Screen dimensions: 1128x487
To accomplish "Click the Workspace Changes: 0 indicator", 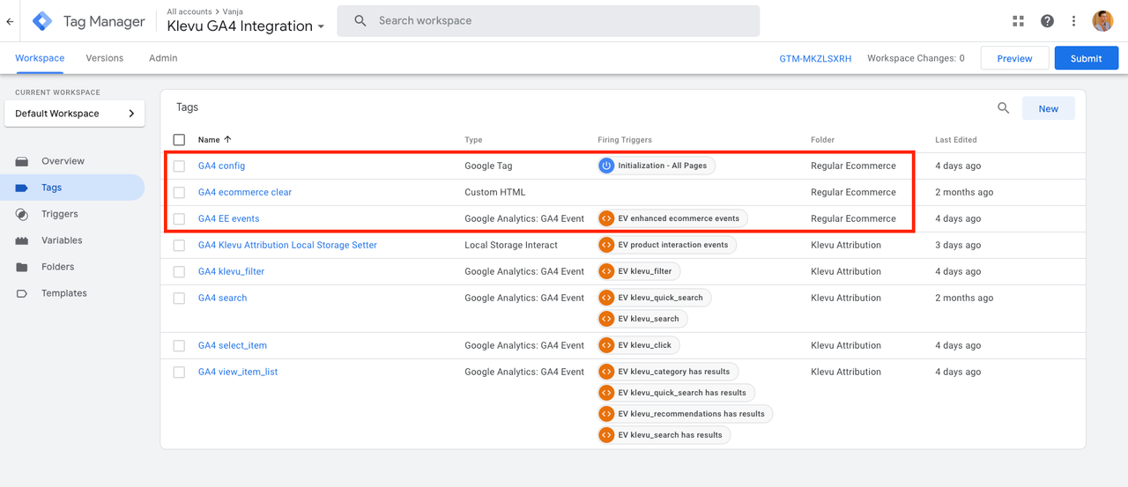I will point(916,58).
